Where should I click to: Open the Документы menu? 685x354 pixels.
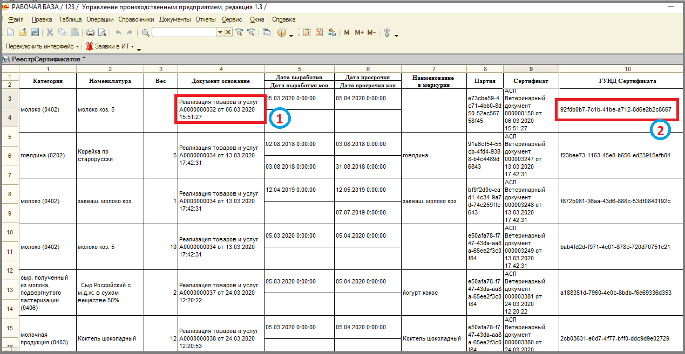pos(175,19)
